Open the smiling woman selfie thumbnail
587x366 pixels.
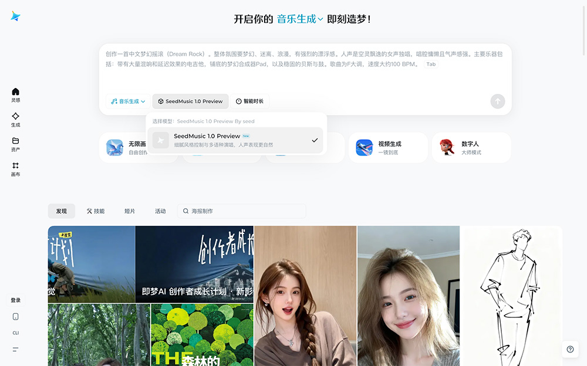click(409, 296)
